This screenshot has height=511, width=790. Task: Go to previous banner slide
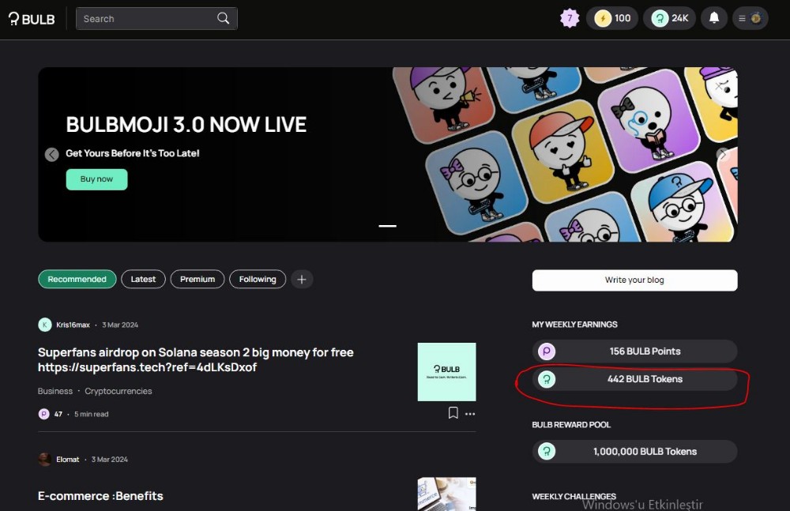52,155
